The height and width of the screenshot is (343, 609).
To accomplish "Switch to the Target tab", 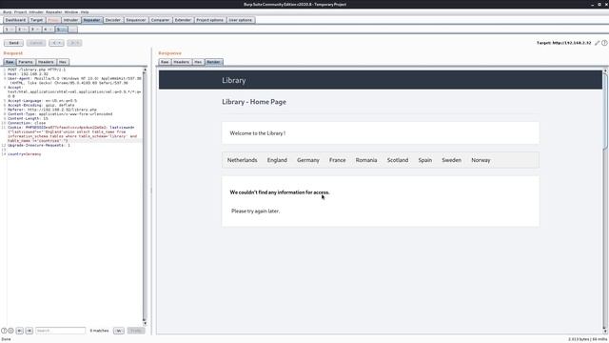I will tap(36, 20).
